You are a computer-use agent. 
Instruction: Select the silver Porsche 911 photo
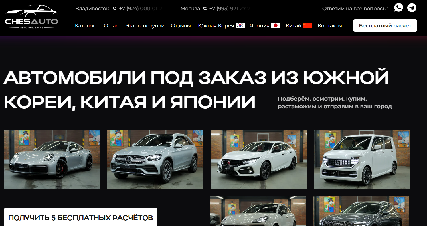click(x=52, y=159)
